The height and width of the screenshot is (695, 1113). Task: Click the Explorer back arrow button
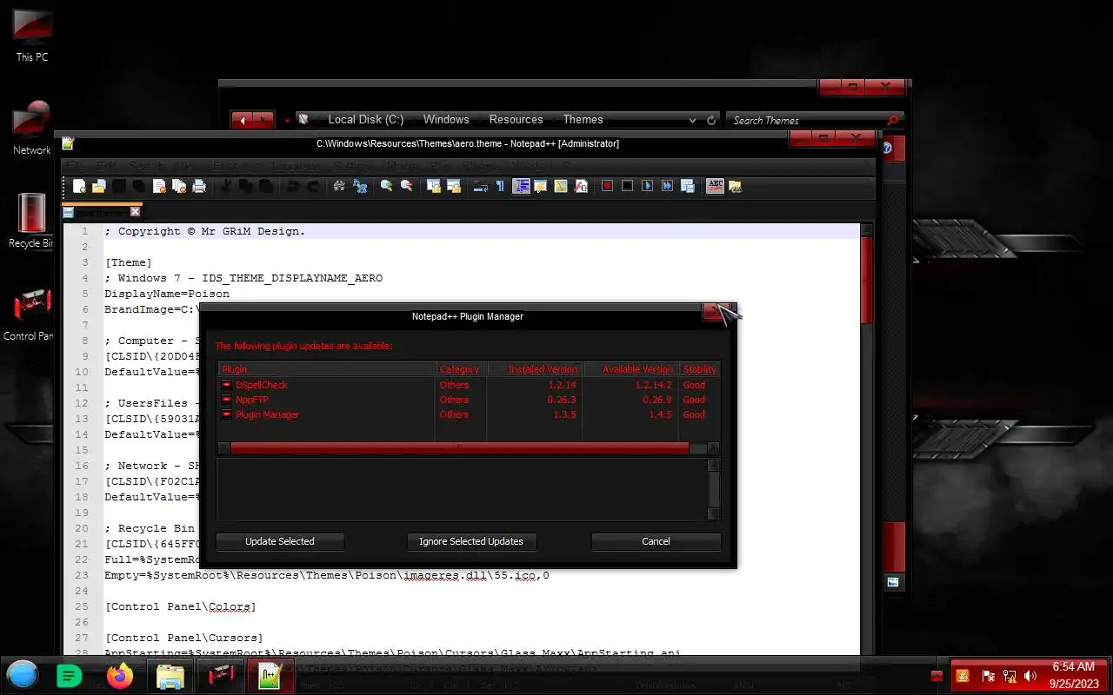point(243,121)
